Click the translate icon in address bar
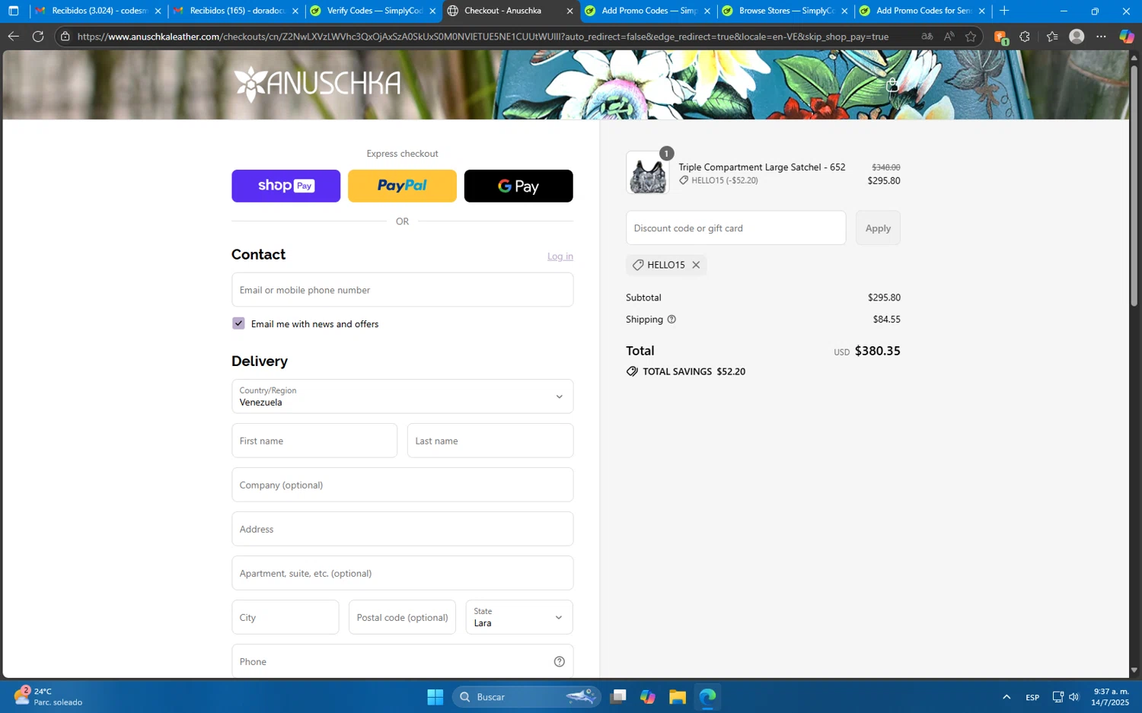The image size is (1142, 713). tap(927, 37)
